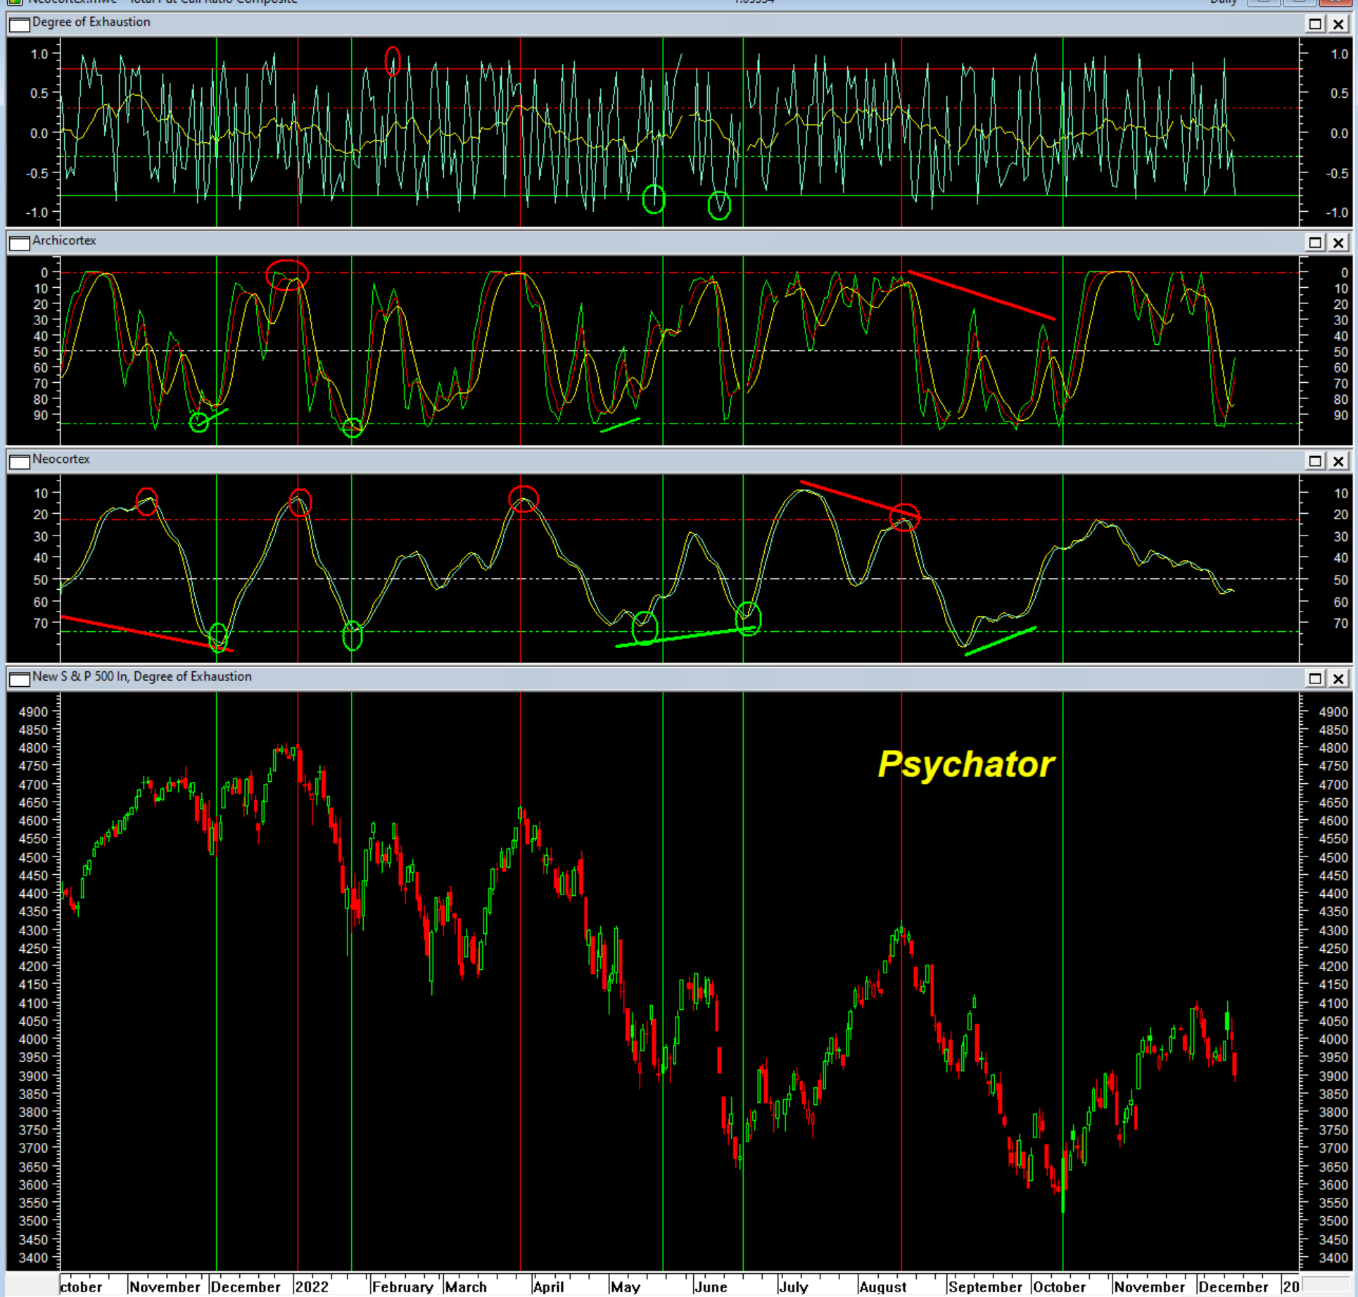Select the Neocortex pane title text
The image size is (1358, 1297).
click(61, 460)
